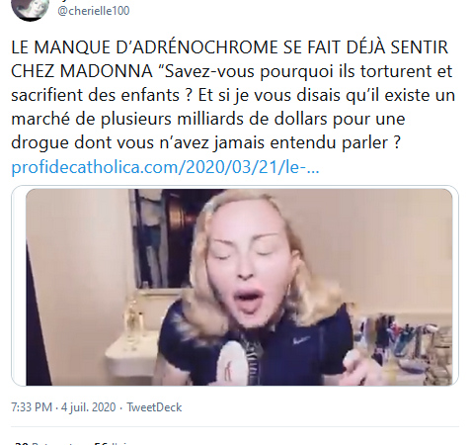471x445 pixels.
Task: Click the 7:33 PM timestamp
Action: (32, 407)
